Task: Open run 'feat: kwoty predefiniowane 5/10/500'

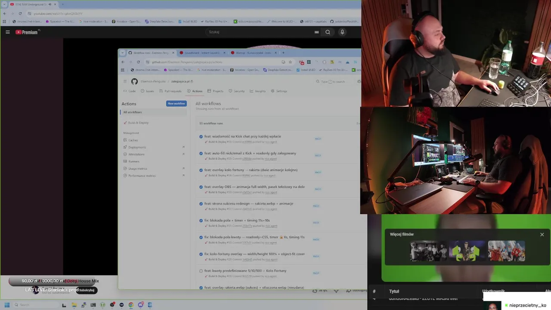Action: (x=245, y=271)
